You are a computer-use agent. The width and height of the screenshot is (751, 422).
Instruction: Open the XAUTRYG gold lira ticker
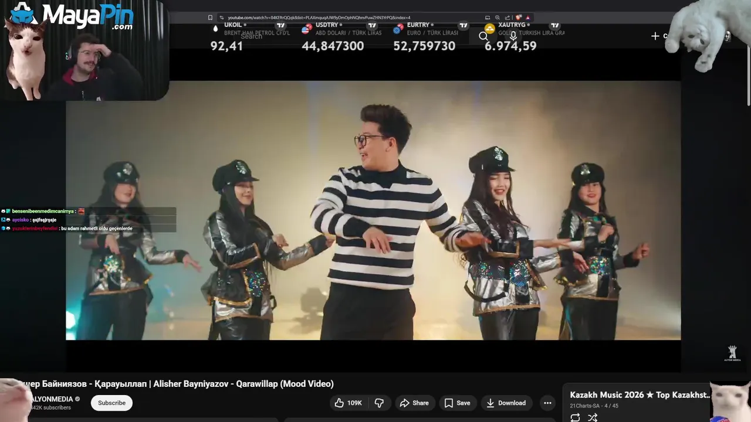point(525,38)
